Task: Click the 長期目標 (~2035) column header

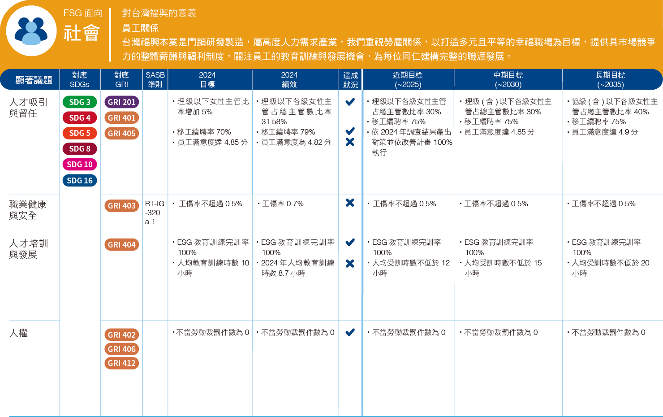Action: pyautogui.click(x=611, y=80)
